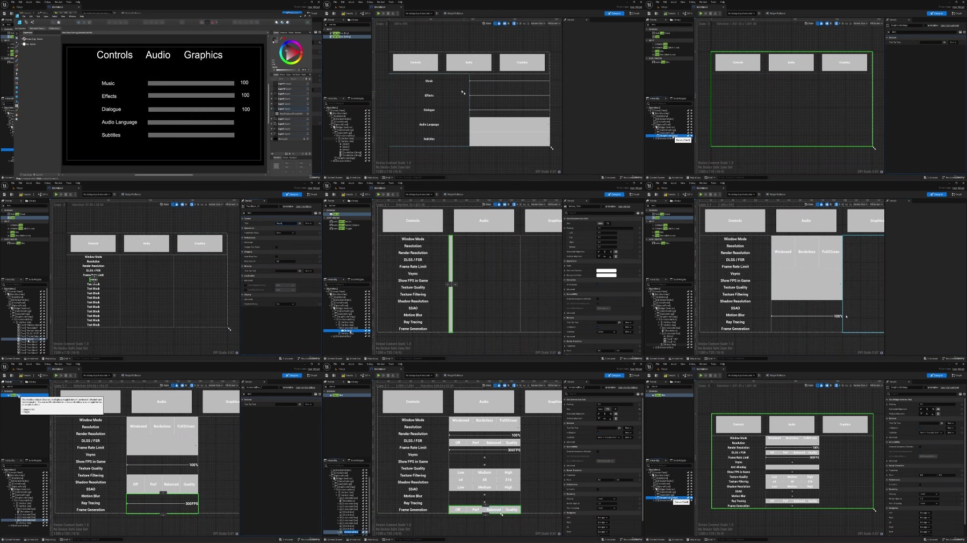Toggle Ray Tracing checkbox, Frame Generation-selected window
The height and width of the screenshot is (543, 967).
(485, 502)
